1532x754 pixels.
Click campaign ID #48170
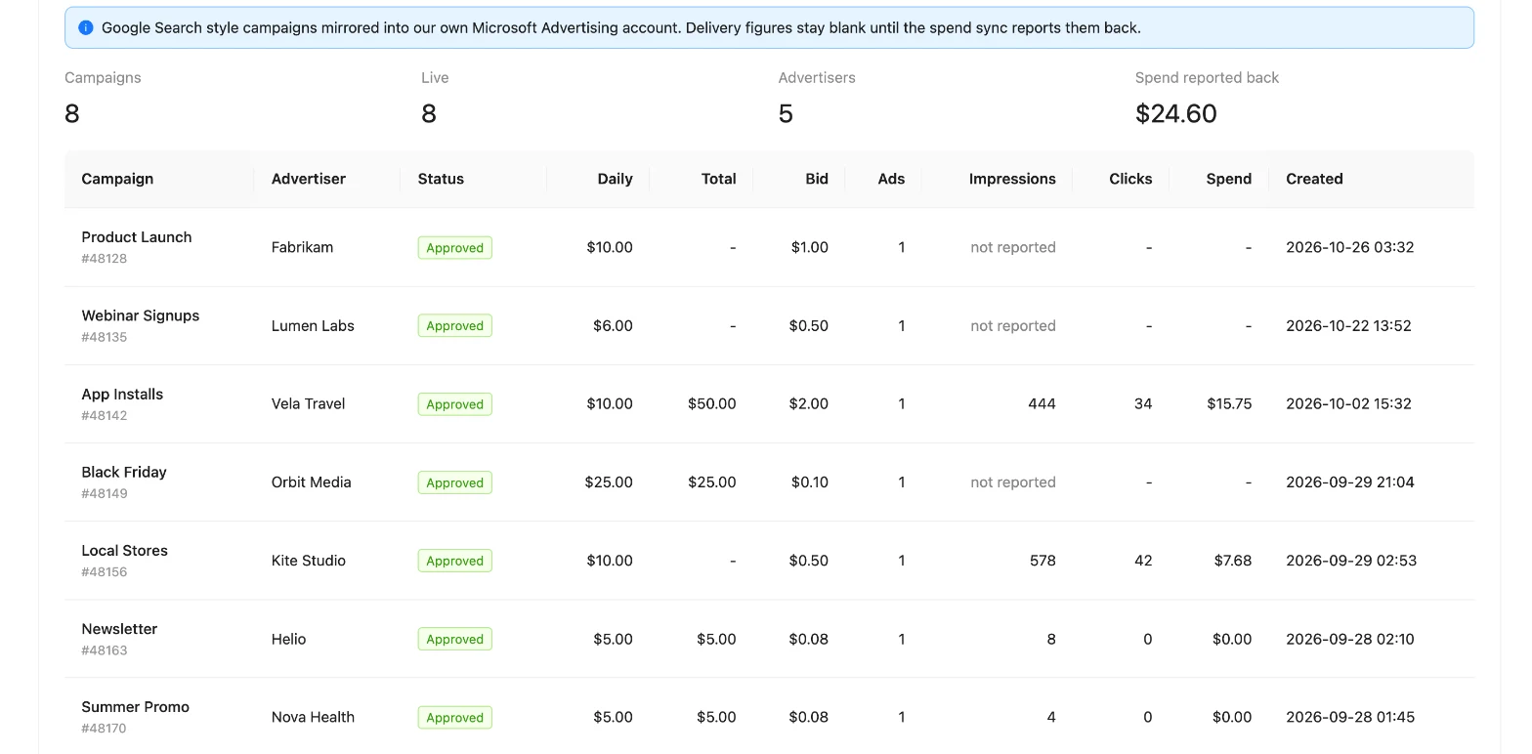(x=105, y=729)
